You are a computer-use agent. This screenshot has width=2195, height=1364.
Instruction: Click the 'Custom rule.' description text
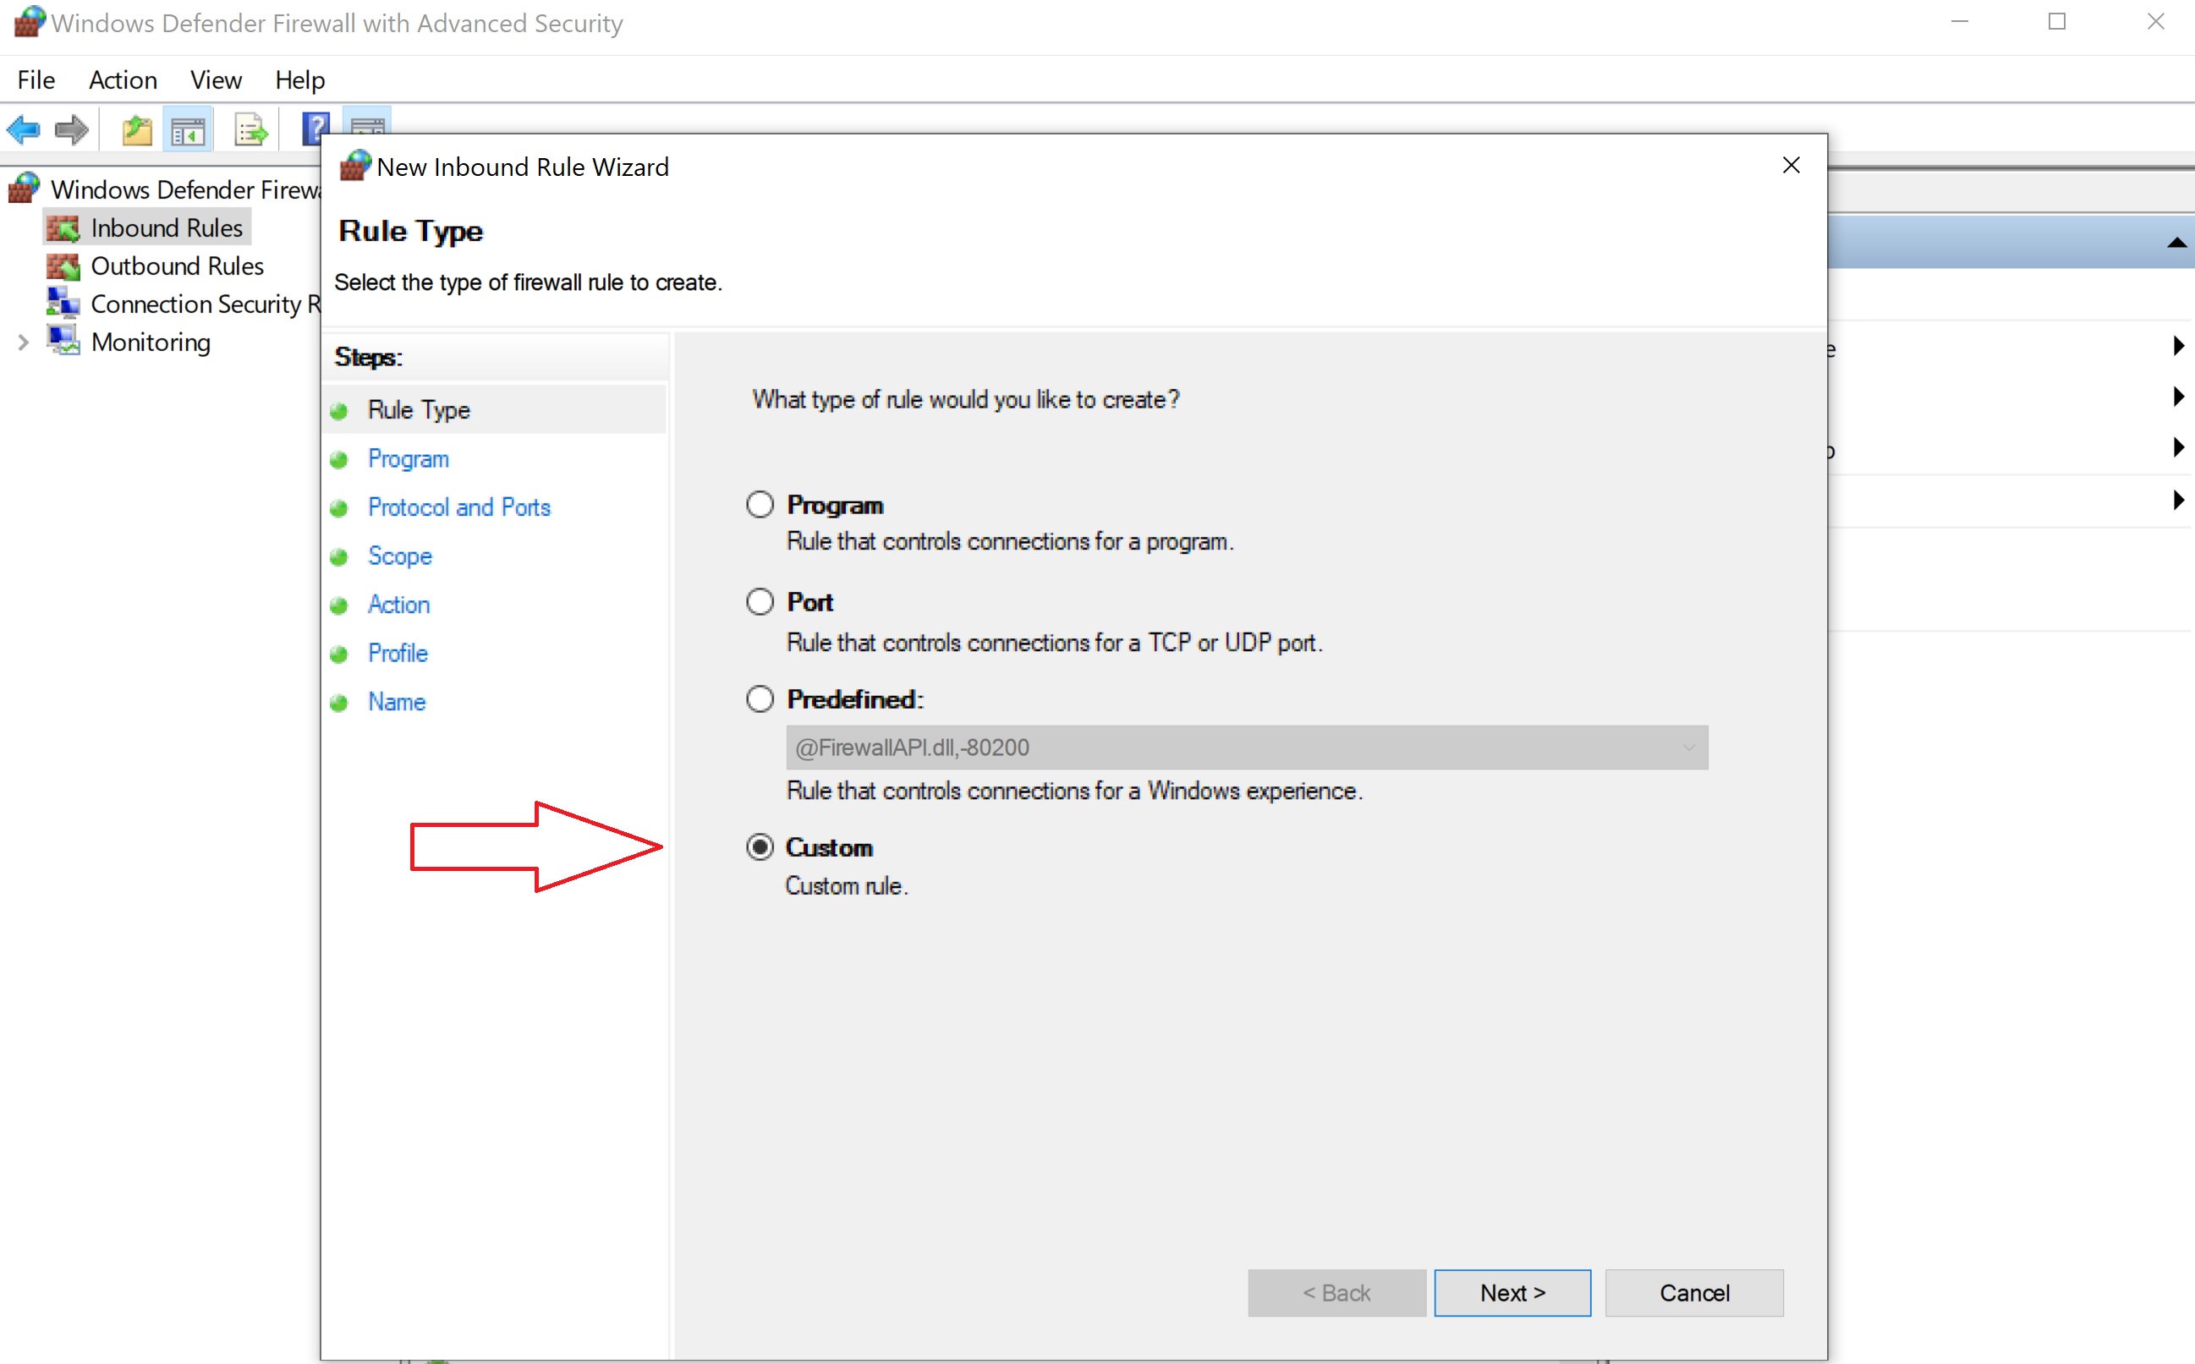(846, 886)
